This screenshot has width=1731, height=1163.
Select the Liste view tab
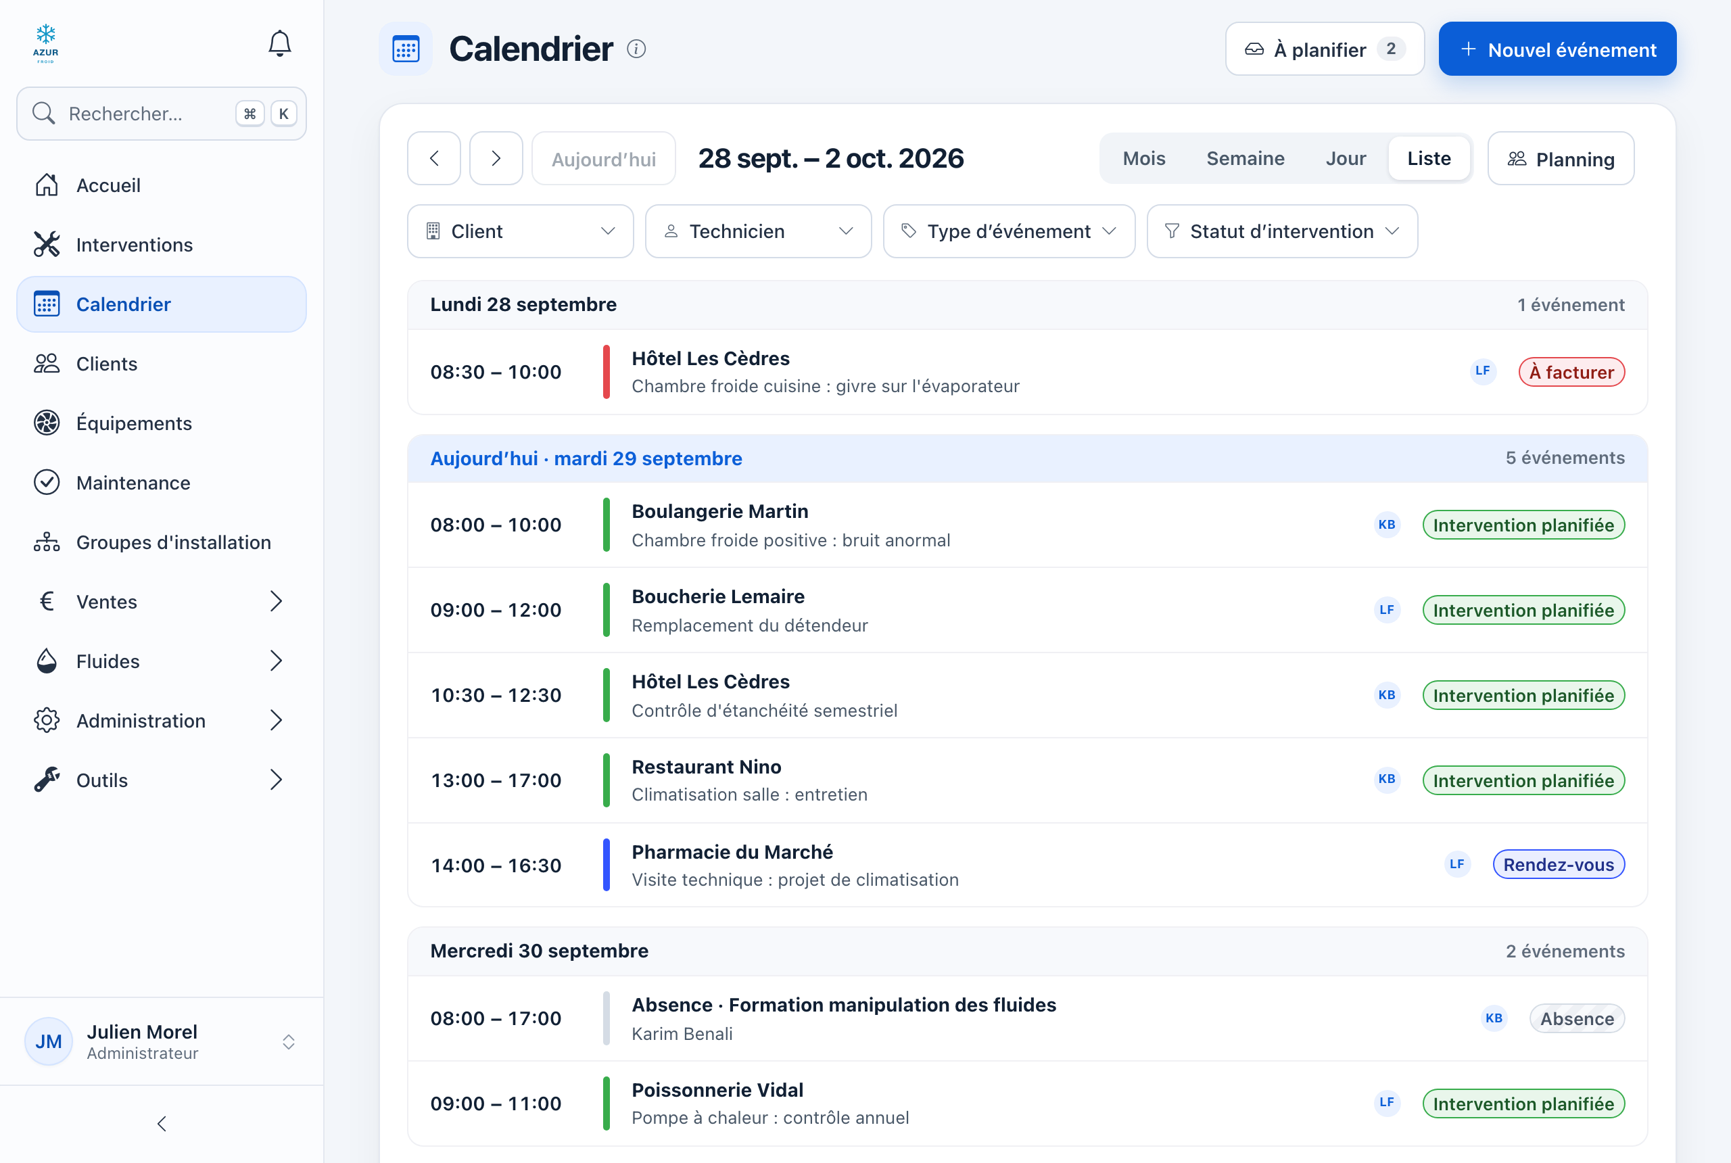(1428, 159)
